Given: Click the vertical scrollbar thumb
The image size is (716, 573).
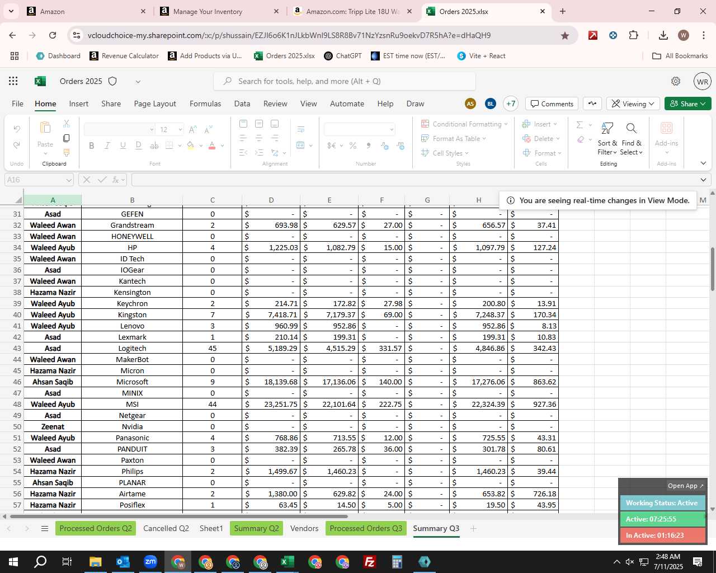Looking at the screenshot, I should tap(713, 269).
